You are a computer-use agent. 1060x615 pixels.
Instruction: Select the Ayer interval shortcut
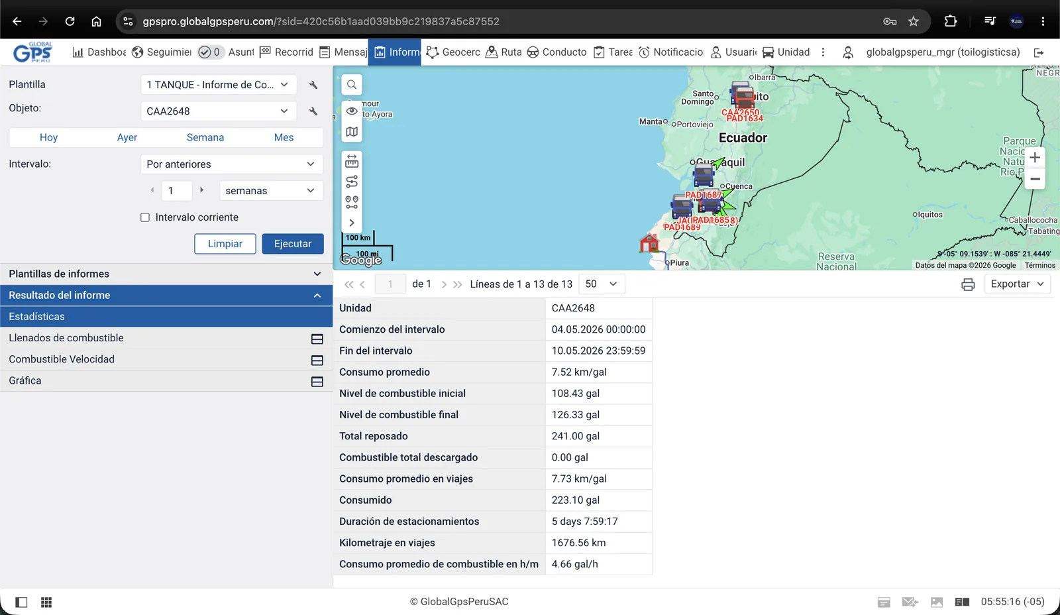tap(127, 137)
